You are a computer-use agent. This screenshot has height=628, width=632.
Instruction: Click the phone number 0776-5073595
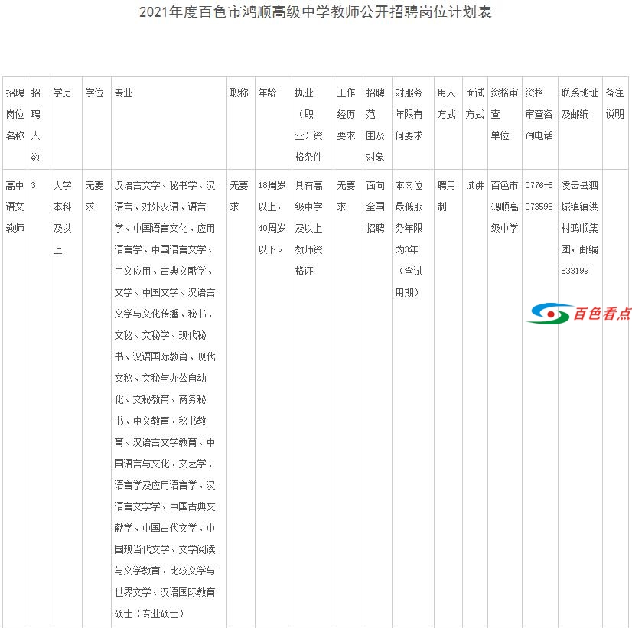(538, 194)
